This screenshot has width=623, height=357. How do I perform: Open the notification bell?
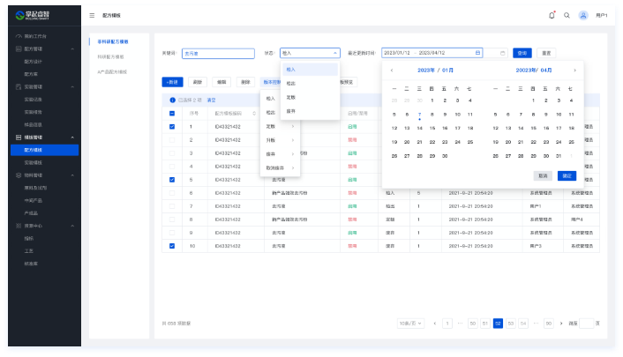click(x=552, y=15)
